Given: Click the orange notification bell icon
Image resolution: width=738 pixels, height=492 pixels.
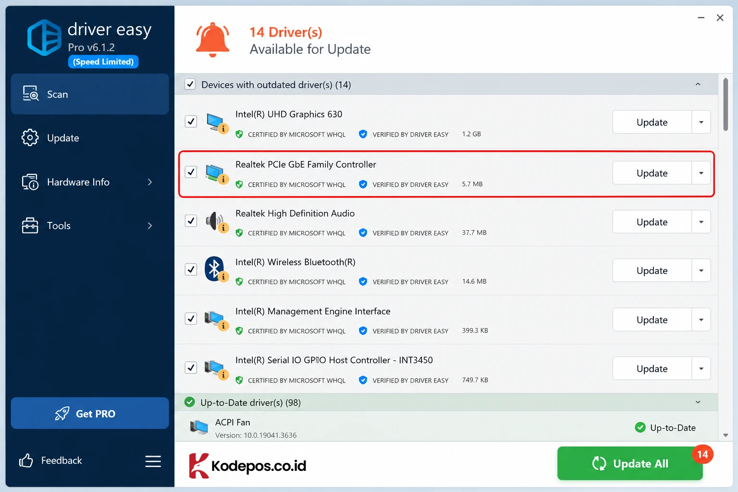Looking at the screenshot, I should point(212,40).
